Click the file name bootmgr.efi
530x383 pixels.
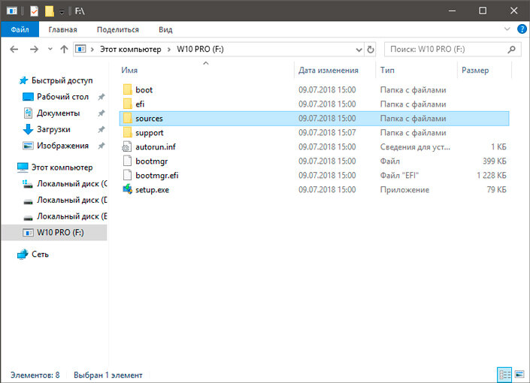tap(157, 176)
